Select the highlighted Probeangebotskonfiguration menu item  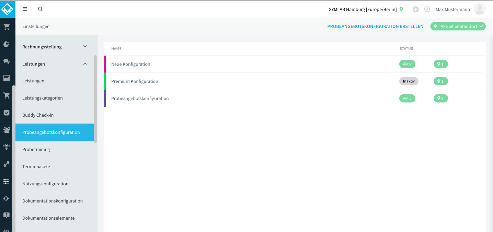[55, 132]
